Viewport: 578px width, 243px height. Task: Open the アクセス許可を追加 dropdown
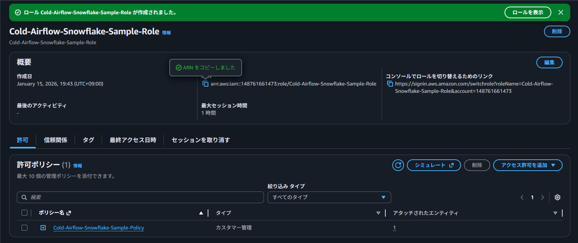(x=528, y=165)
